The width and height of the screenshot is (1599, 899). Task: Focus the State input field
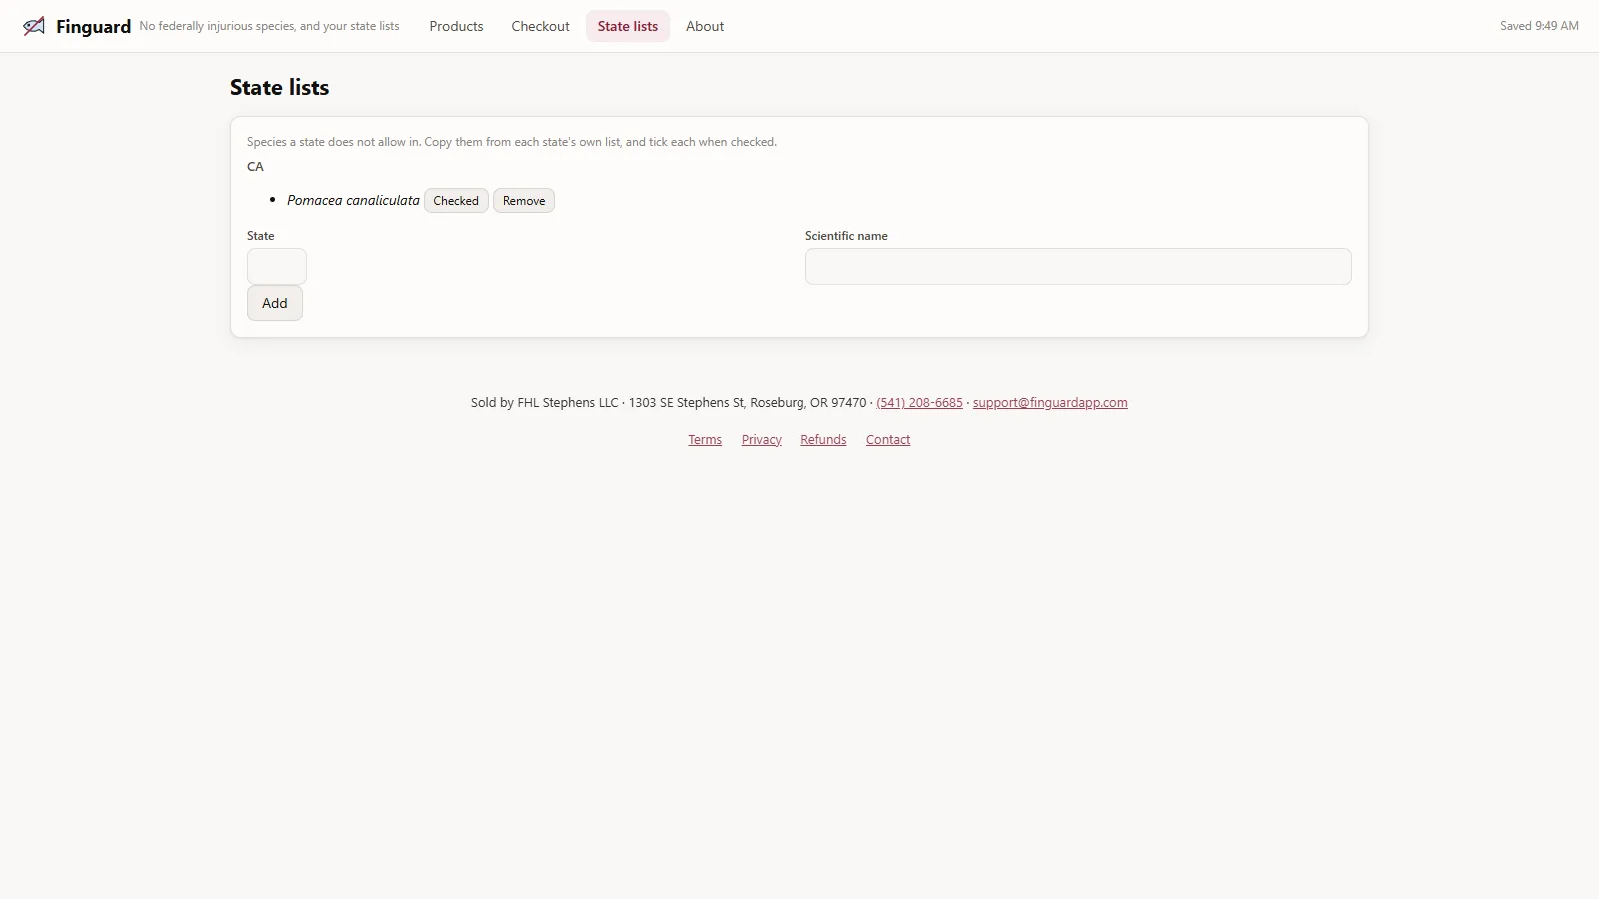point(277,267)
